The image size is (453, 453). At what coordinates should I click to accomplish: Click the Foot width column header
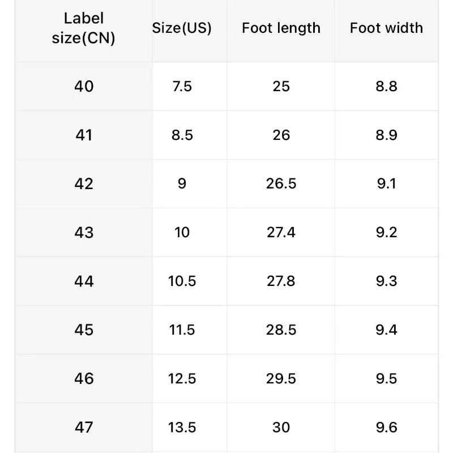click(x=386, y=28)
